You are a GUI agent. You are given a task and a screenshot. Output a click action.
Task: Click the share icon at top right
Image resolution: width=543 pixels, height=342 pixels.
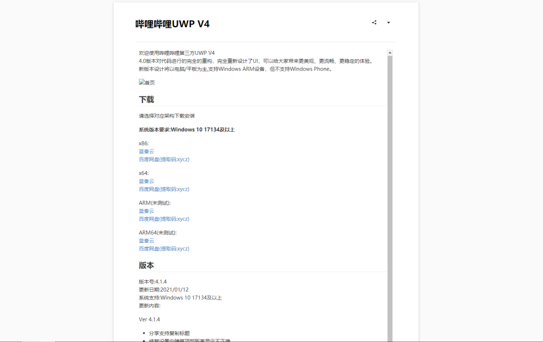374,22
